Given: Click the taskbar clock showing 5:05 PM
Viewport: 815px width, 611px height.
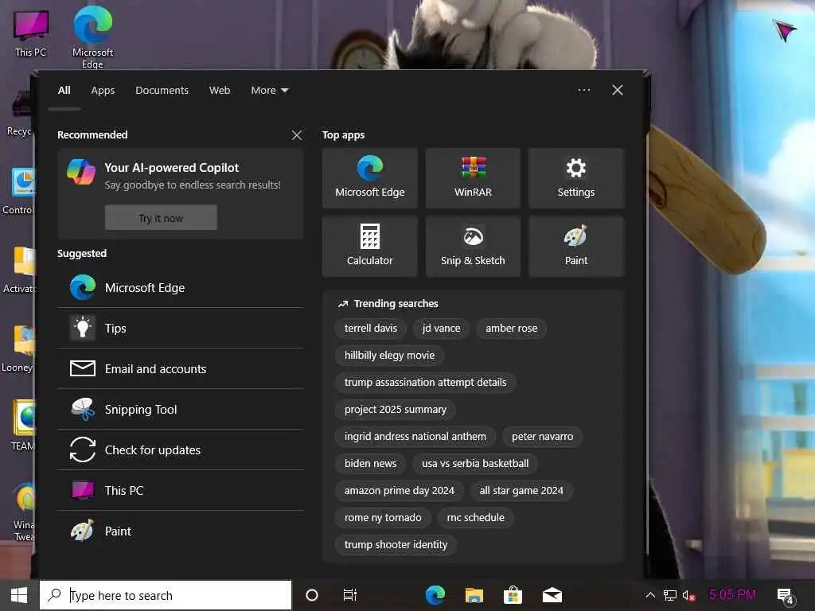Looking at the screenshot, I should point(732,594).
